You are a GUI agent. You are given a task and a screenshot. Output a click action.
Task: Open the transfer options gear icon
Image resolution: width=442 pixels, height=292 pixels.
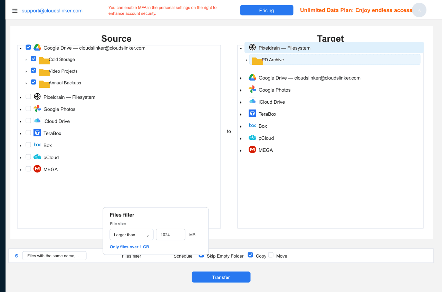[x=17, y=256]
